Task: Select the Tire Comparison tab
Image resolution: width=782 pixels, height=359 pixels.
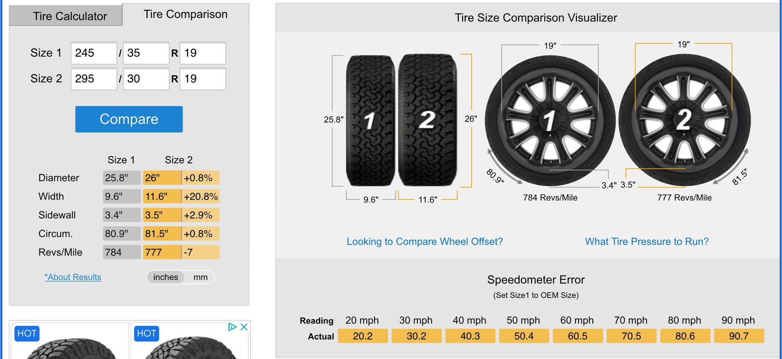Action: click(x=185, y=14)
